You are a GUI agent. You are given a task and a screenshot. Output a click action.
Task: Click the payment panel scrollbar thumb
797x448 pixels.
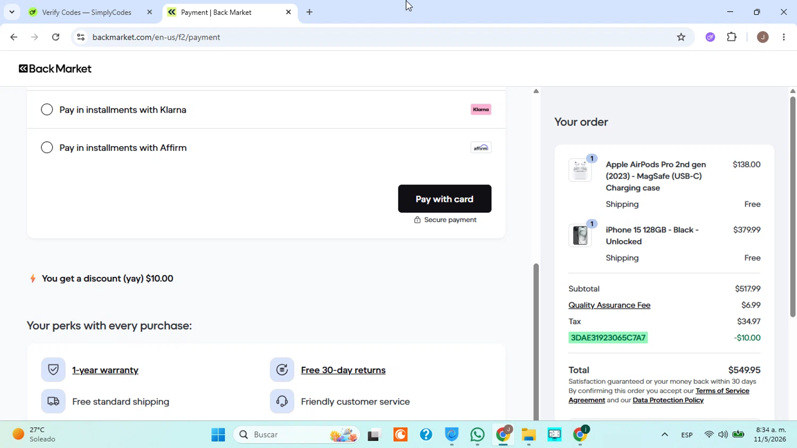536,342
